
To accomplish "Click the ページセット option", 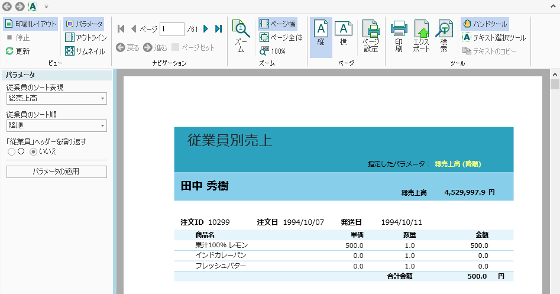I will pyautogui.click(x=193, y=47).
